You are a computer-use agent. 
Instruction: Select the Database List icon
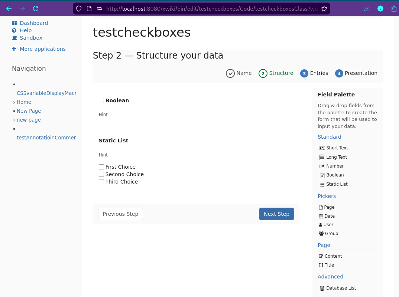point(322,288)
